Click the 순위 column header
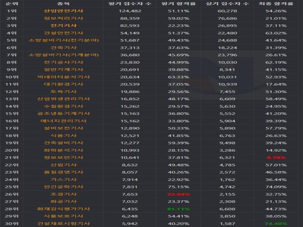The width and height of the screenshot is (303, 227). point(11,3)
